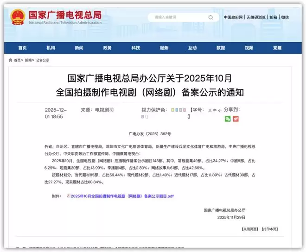Set font size to large (大)

pyautogui.click(x=209, y=111)
